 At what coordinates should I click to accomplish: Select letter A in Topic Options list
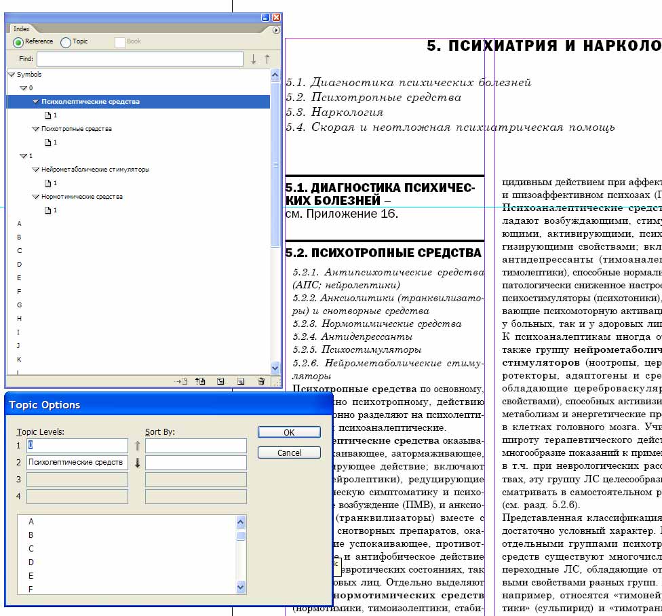(x=31, y=522)
